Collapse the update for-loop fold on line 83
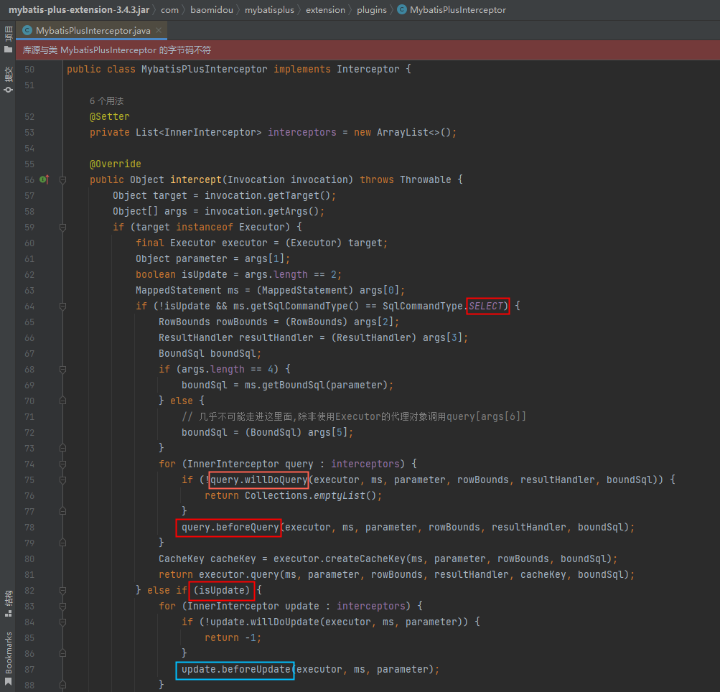This screenshot has width=720, height=692. click(x=63, y=607)
